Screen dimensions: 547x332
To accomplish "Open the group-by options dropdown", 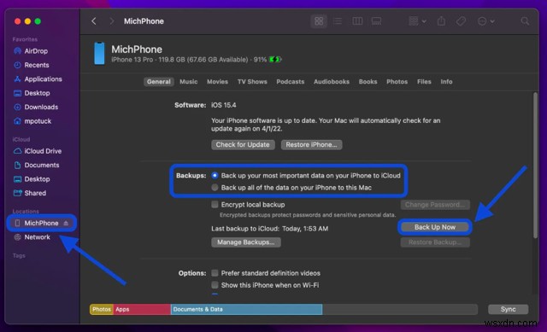I will point(417,21).
